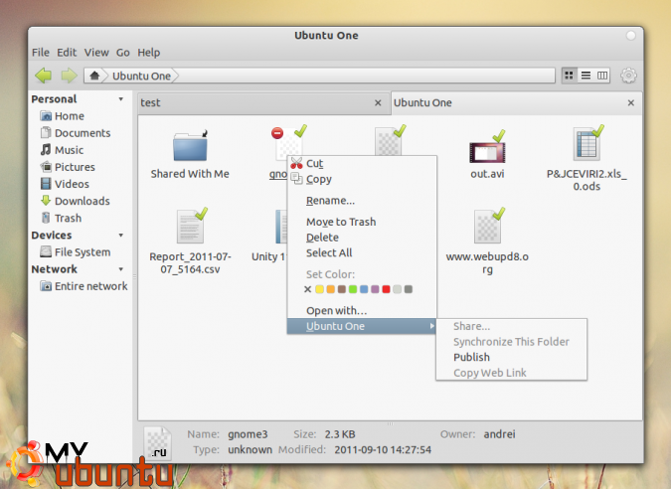
Task: Select the P&JCEVIRI2.xls_0.ods spreadsheet
Action: (587, 157)
